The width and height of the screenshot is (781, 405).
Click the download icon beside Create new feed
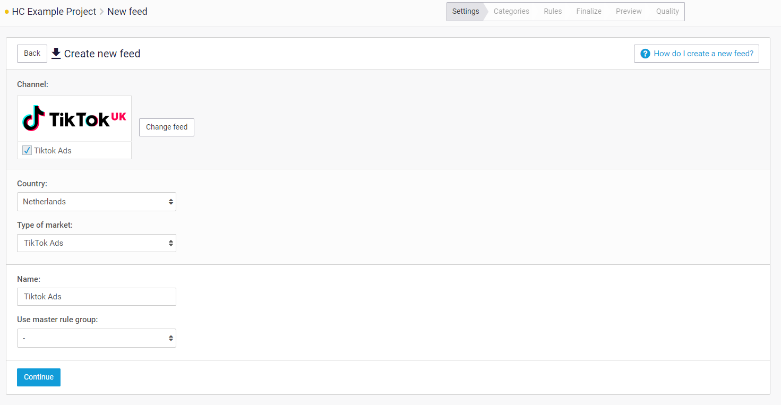(56, 54)
